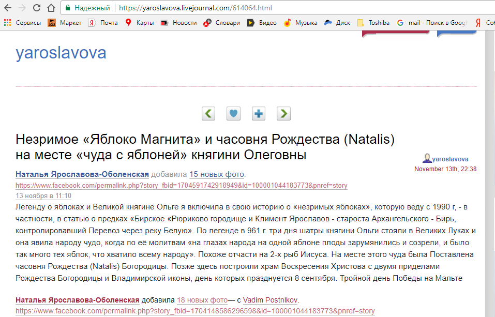Open the Сервисы apps grid bookmark

pyautogui.click(x=22, y=23)
